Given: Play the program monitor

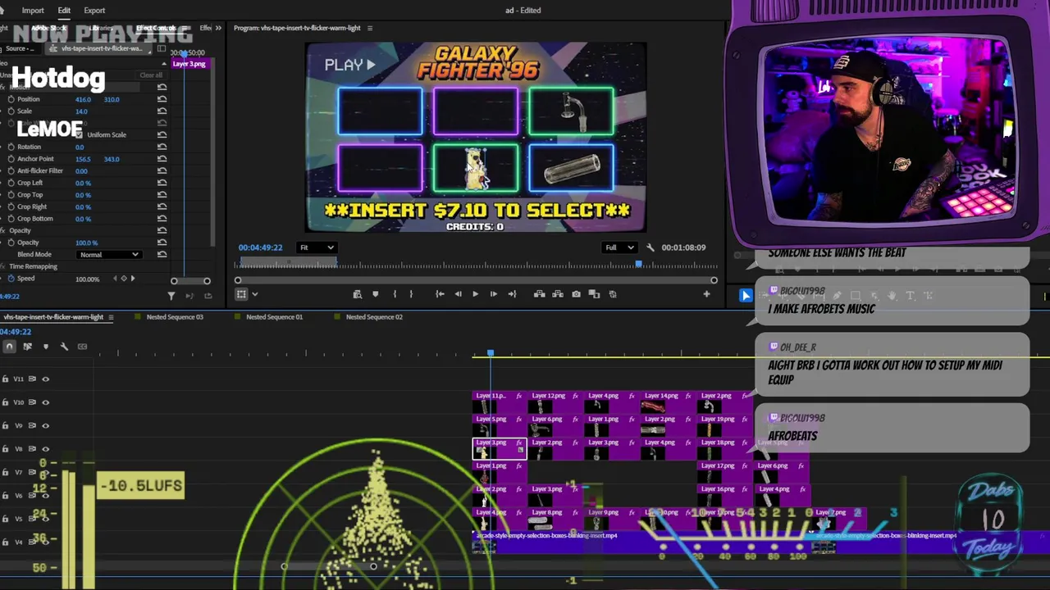Looking at the screenshot, I should point(475,294).
